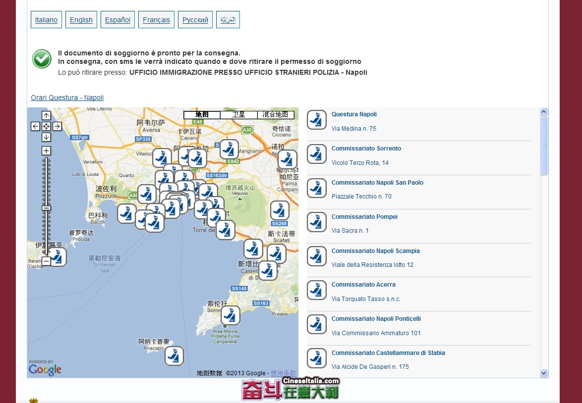This screenshot has width=582, height=403.
Task: Click the Napoli San Paolo list icon
Action: pyautogui.click(x=317, y=188)
